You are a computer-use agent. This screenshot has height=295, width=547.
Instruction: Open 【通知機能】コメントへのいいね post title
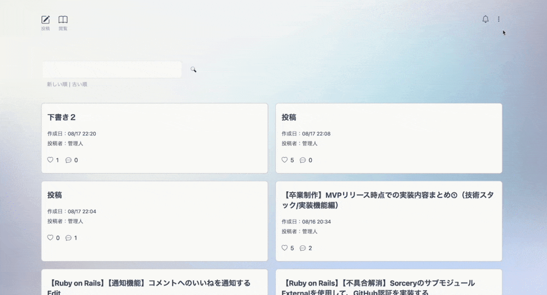point(149,287)
